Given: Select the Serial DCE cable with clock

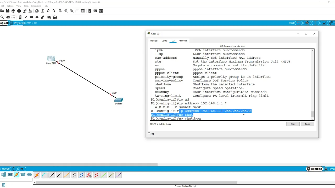Looking at the screenshot, I should (x=89, y=175).
